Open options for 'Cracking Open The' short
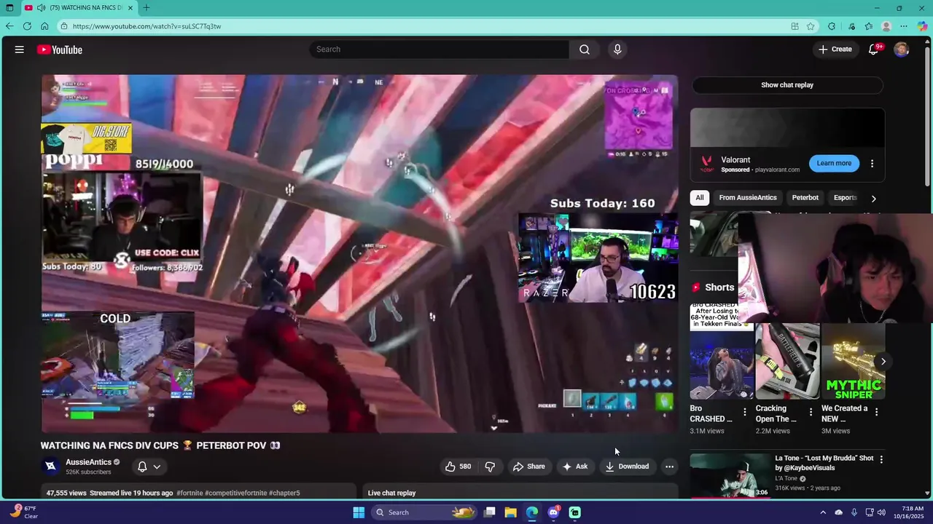The image size is (933, 524). click(x=811, y=412)
